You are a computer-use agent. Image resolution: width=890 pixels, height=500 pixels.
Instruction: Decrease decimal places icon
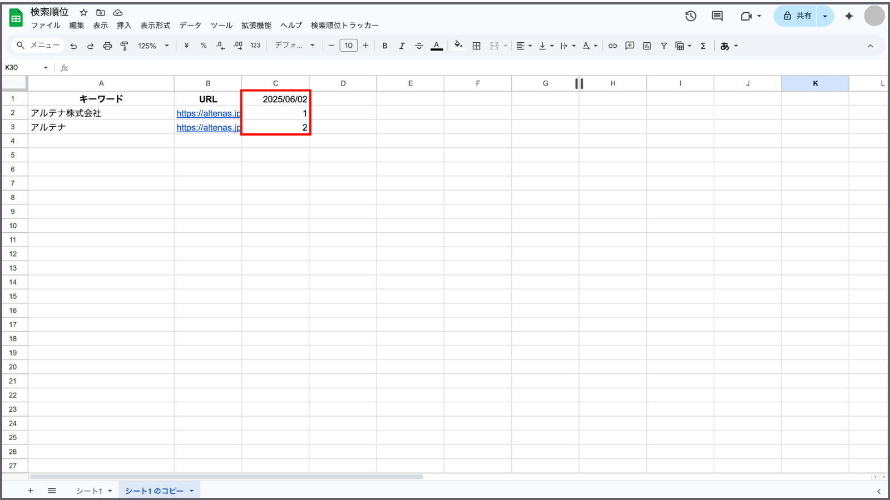pyautogui.click(x=221, y=46)
